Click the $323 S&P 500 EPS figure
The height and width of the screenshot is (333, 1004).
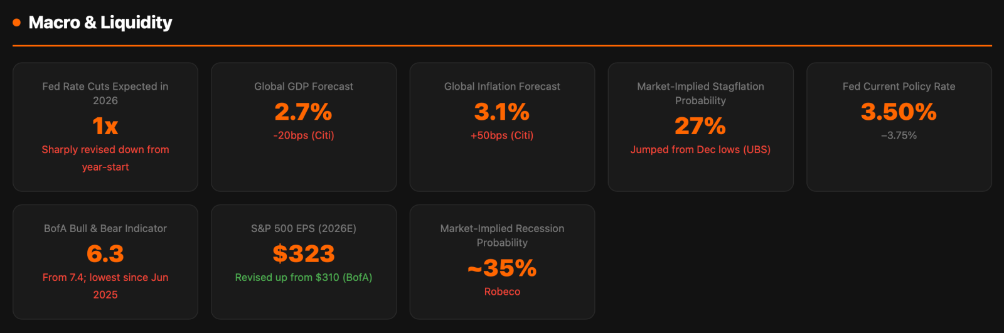304,254
